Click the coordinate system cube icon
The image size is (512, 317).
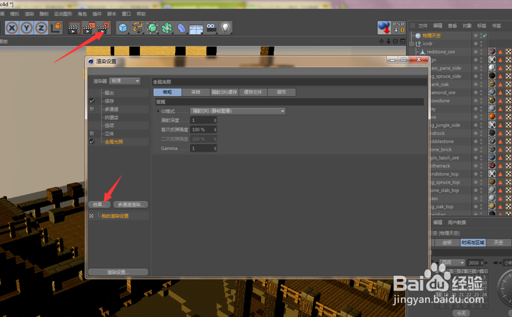click(56, 28)
